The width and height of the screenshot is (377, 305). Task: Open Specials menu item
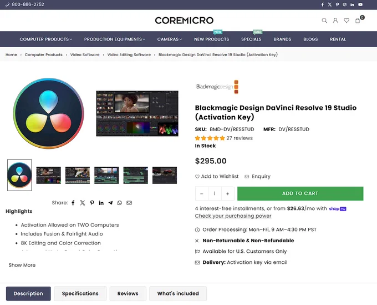(x=251, y=39)
